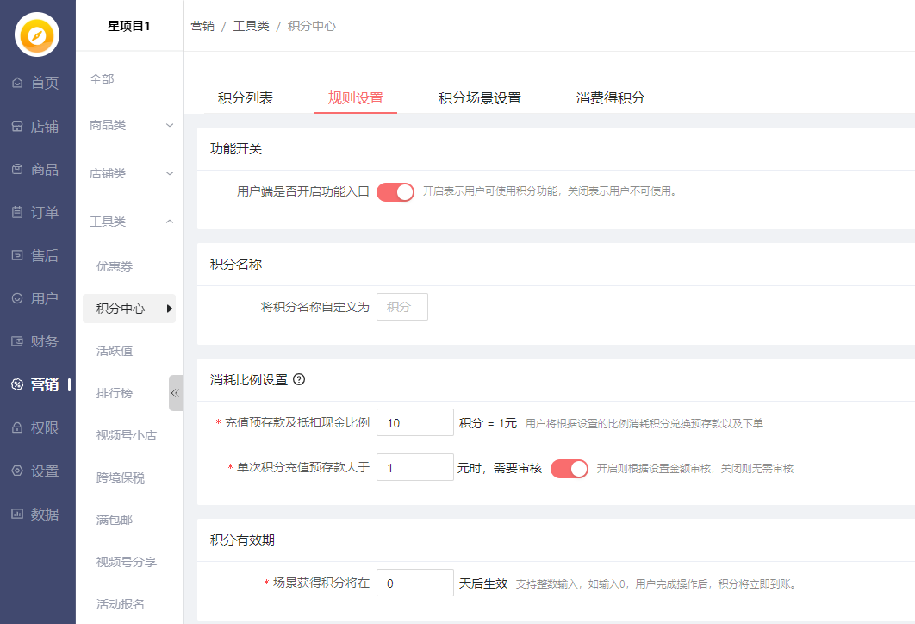Open the 权限 lock icon item

pos(18,428)
